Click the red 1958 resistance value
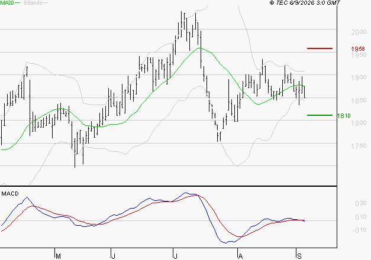371x260 pixels. 358,49
